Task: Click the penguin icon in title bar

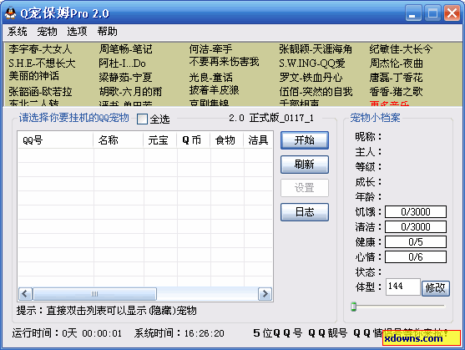Action: point(11,13)
